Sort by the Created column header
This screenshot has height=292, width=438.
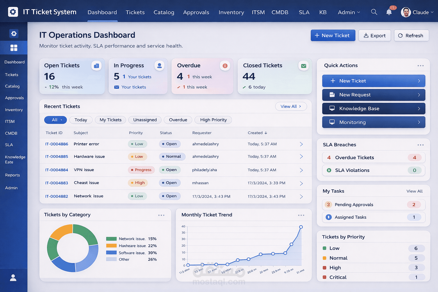(x=257, y=133)
